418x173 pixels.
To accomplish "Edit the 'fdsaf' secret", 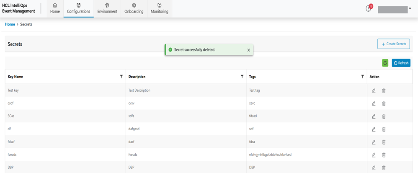I will (374, 142).
